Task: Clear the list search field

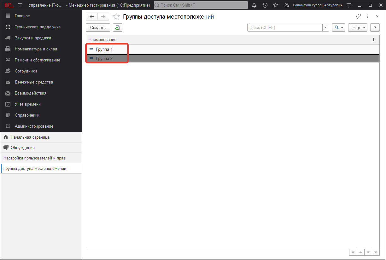Action: (326, 28)
